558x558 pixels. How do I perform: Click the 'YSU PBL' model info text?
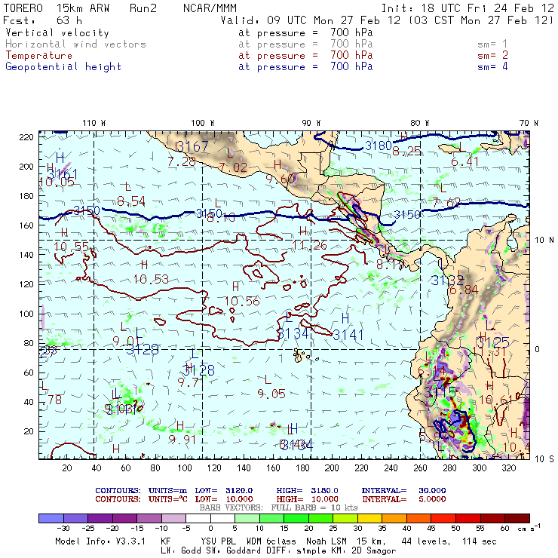tap(218, 541)
